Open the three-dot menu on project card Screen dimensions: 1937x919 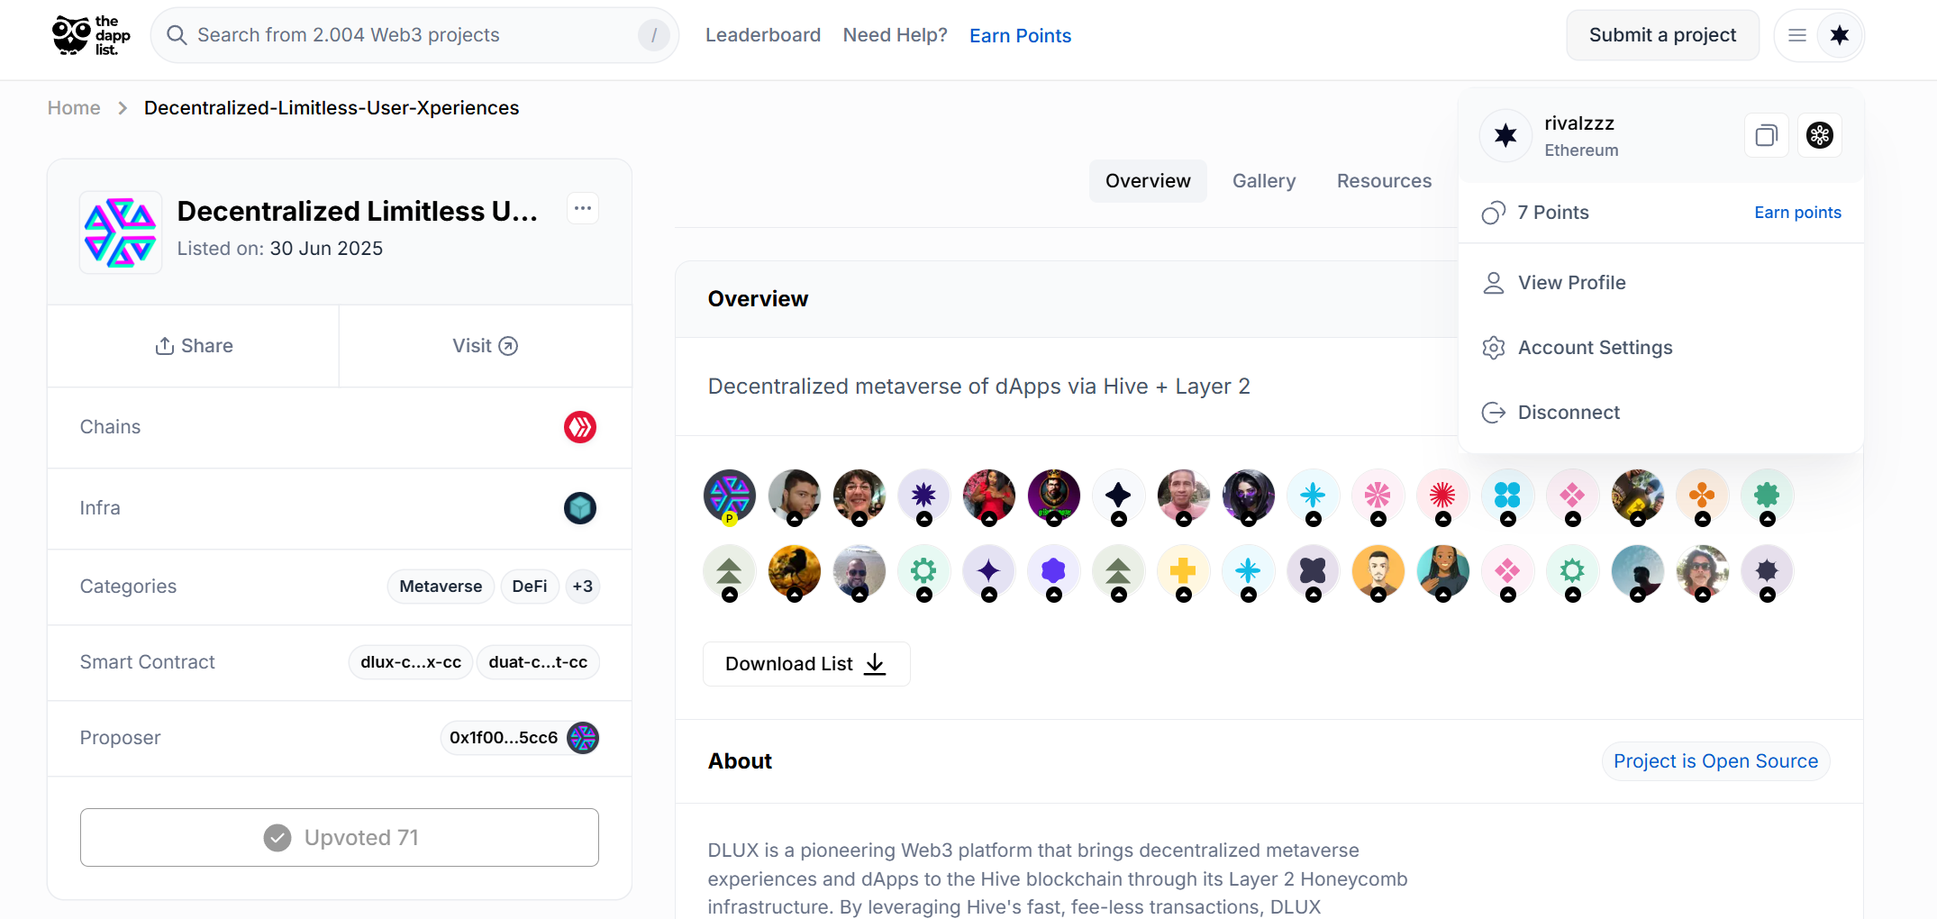(x=583, y=209)
